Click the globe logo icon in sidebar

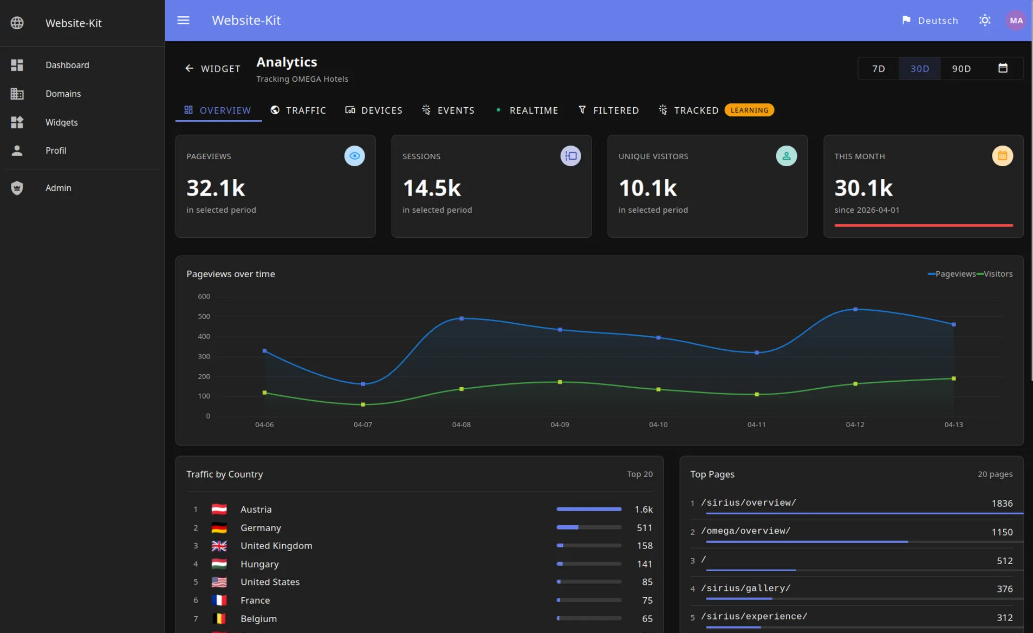coord(17,23)
